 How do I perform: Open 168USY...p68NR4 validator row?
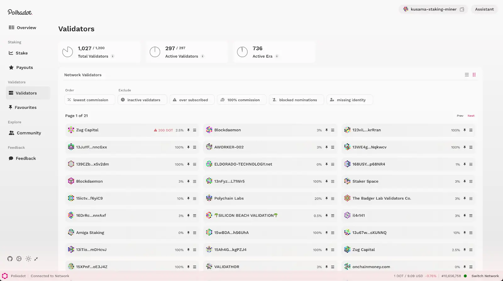coord(408,164)
